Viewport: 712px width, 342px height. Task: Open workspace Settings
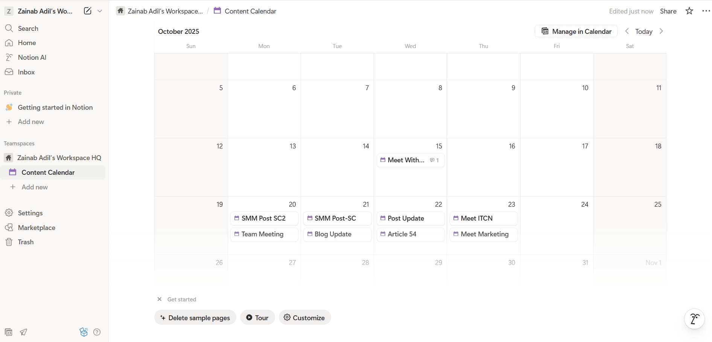(x=30, y=213)
